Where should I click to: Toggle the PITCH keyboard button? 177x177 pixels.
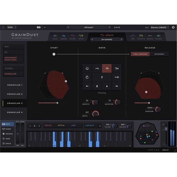pyautogui.click(x=63, y=125)
